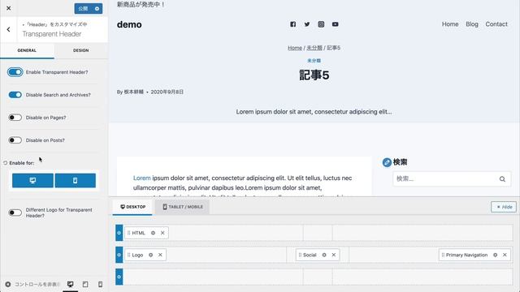Open the Contact navigation link

click(496, 24)
